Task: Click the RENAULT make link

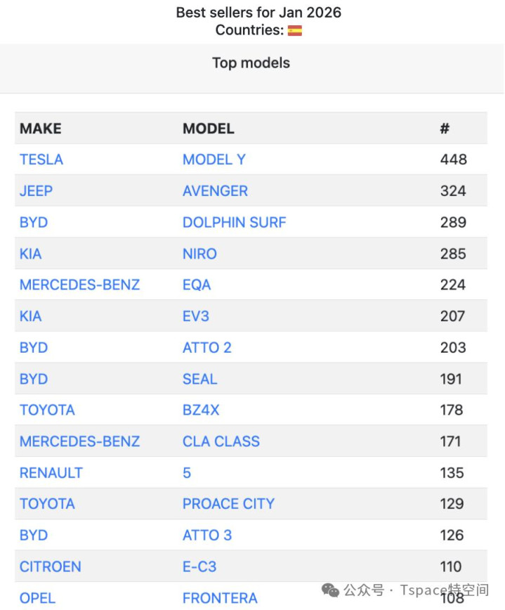Action: (51, 473)
